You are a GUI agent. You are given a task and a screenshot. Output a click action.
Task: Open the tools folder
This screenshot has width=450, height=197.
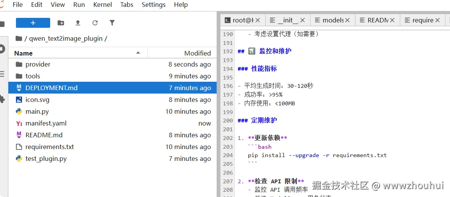(x=112, y=76)
